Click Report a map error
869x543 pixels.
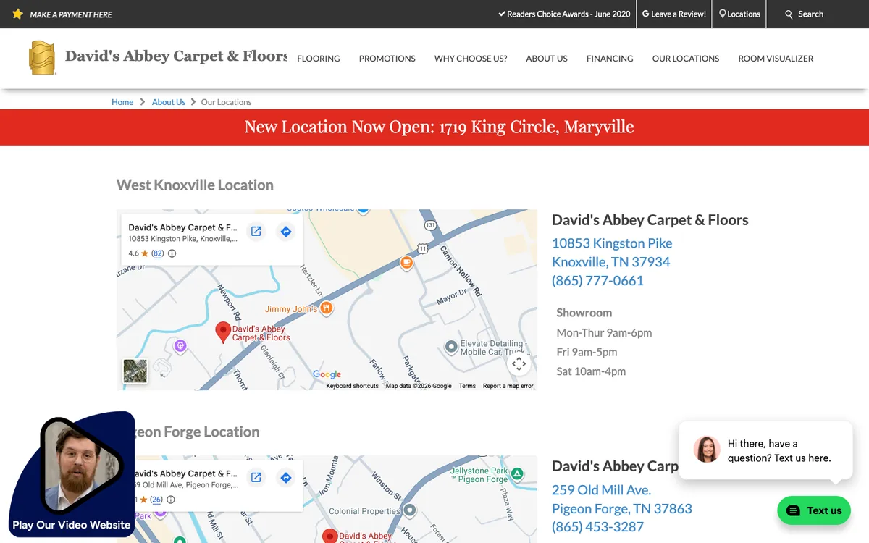pos(508,386)
